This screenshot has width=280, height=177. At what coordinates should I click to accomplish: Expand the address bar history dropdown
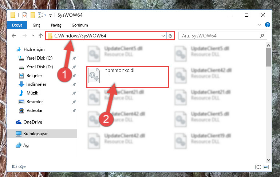point(163,36)
